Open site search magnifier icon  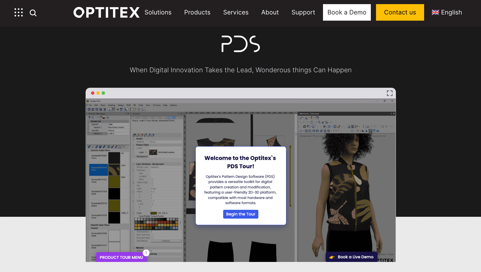(x=33, y=13)
